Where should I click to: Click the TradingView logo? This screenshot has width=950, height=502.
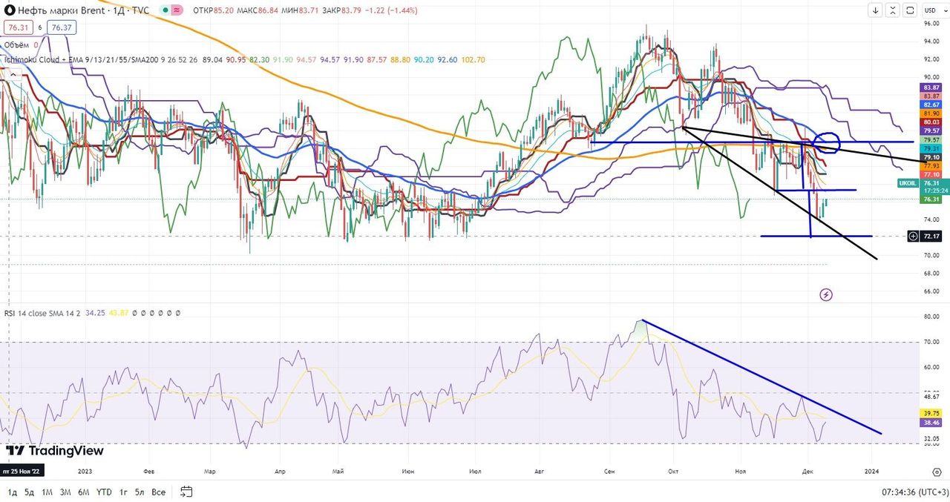(54, 451)
